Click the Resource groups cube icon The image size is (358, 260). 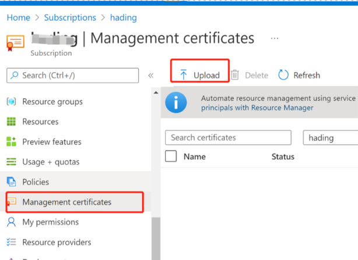[11, 101]
